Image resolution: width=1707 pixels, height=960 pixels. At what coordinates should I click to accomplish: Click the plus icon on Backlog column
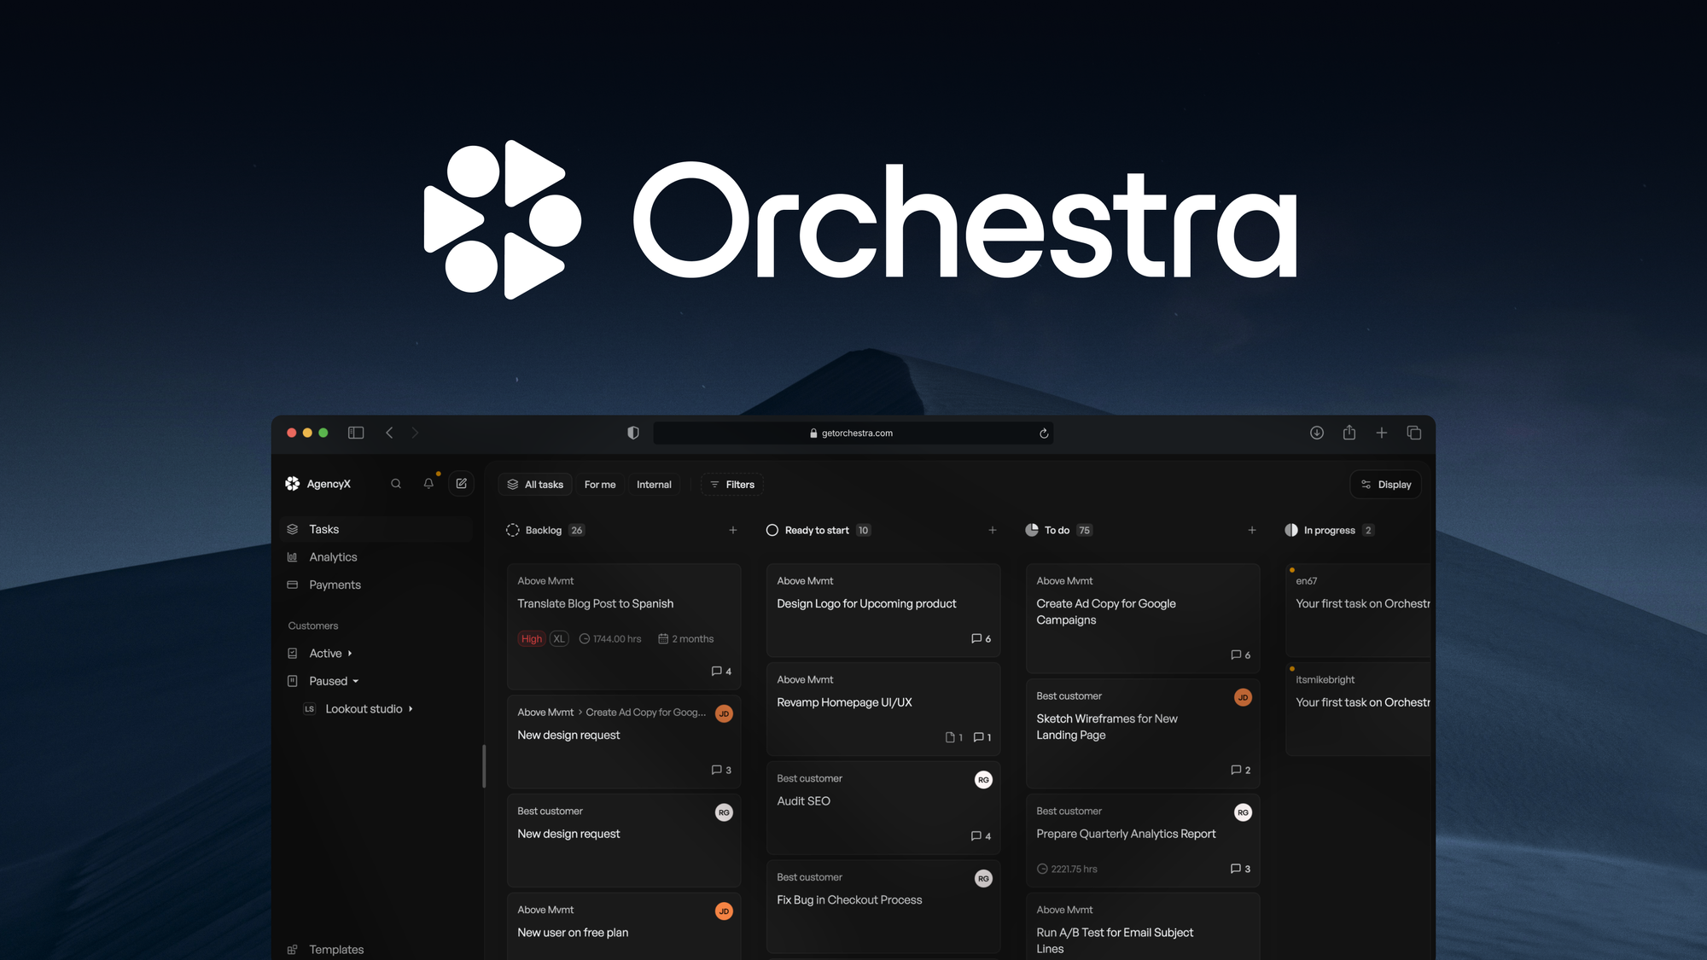732,530
